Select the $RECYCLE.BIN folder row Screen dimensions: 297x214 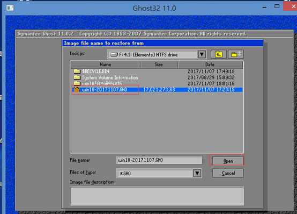click(x=157, y=72)
